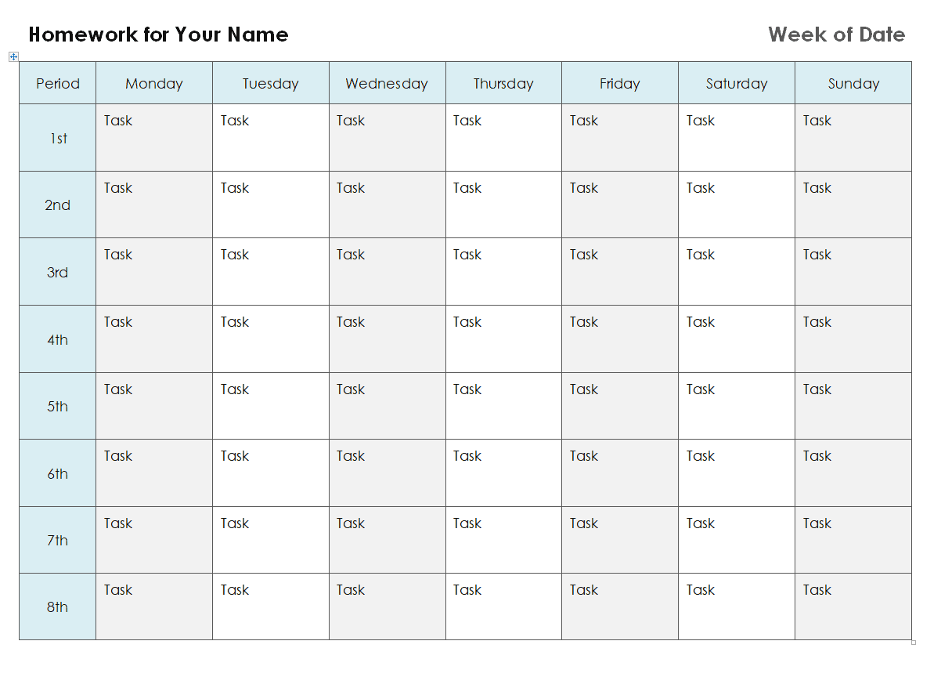Image resolution: width=941 pixels, height=688 pixels.
Task: Click the 4th period row label
Action: 58,339
